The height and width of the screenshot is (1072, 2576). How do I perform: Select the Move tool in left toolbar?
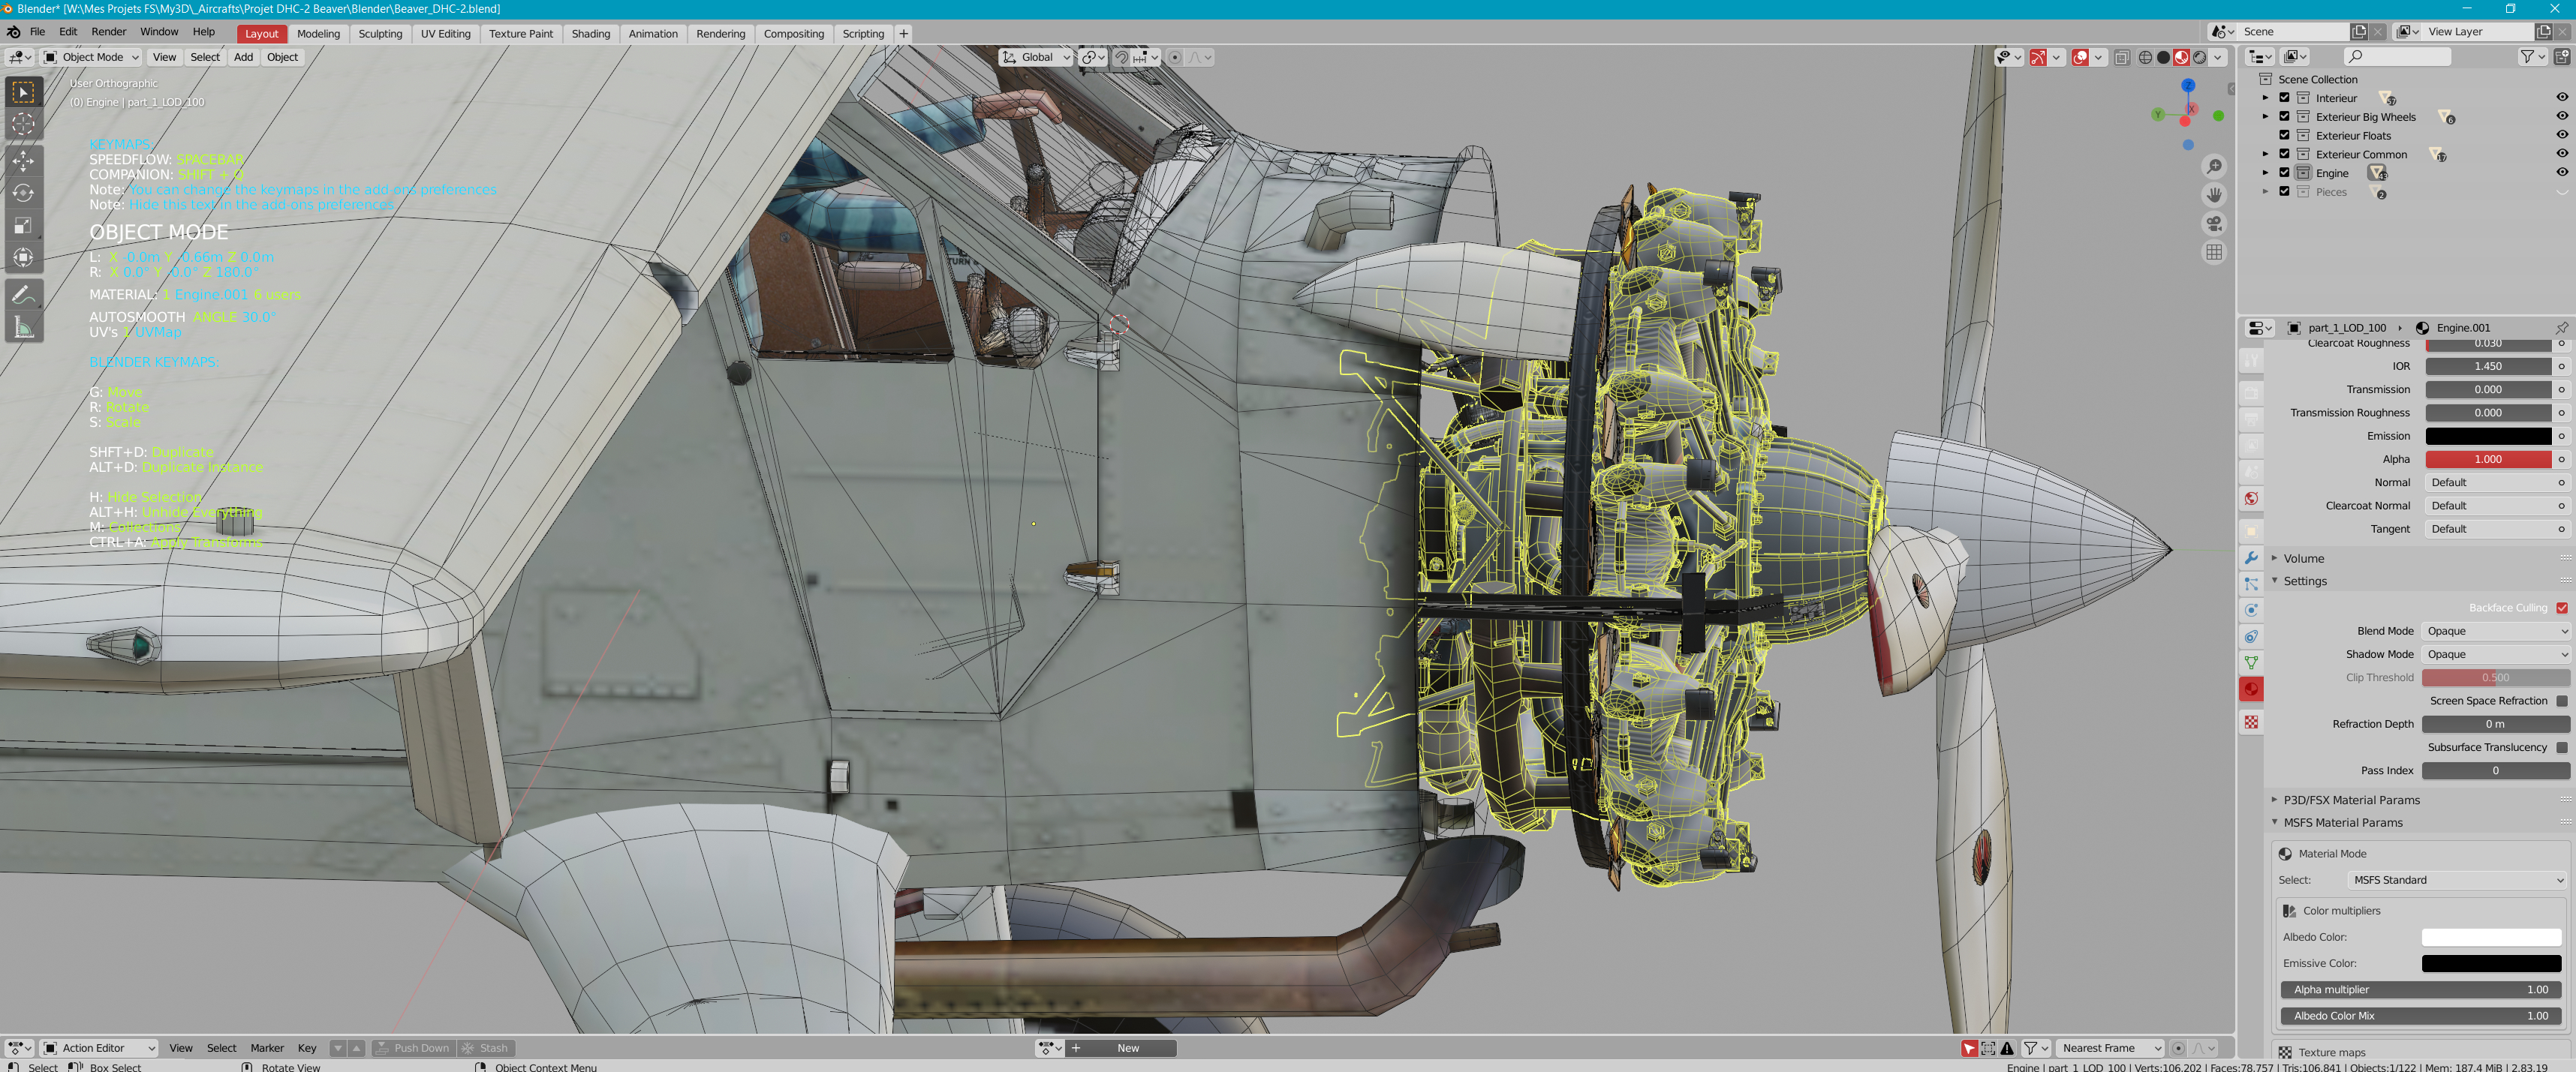(x=23, y=160)
